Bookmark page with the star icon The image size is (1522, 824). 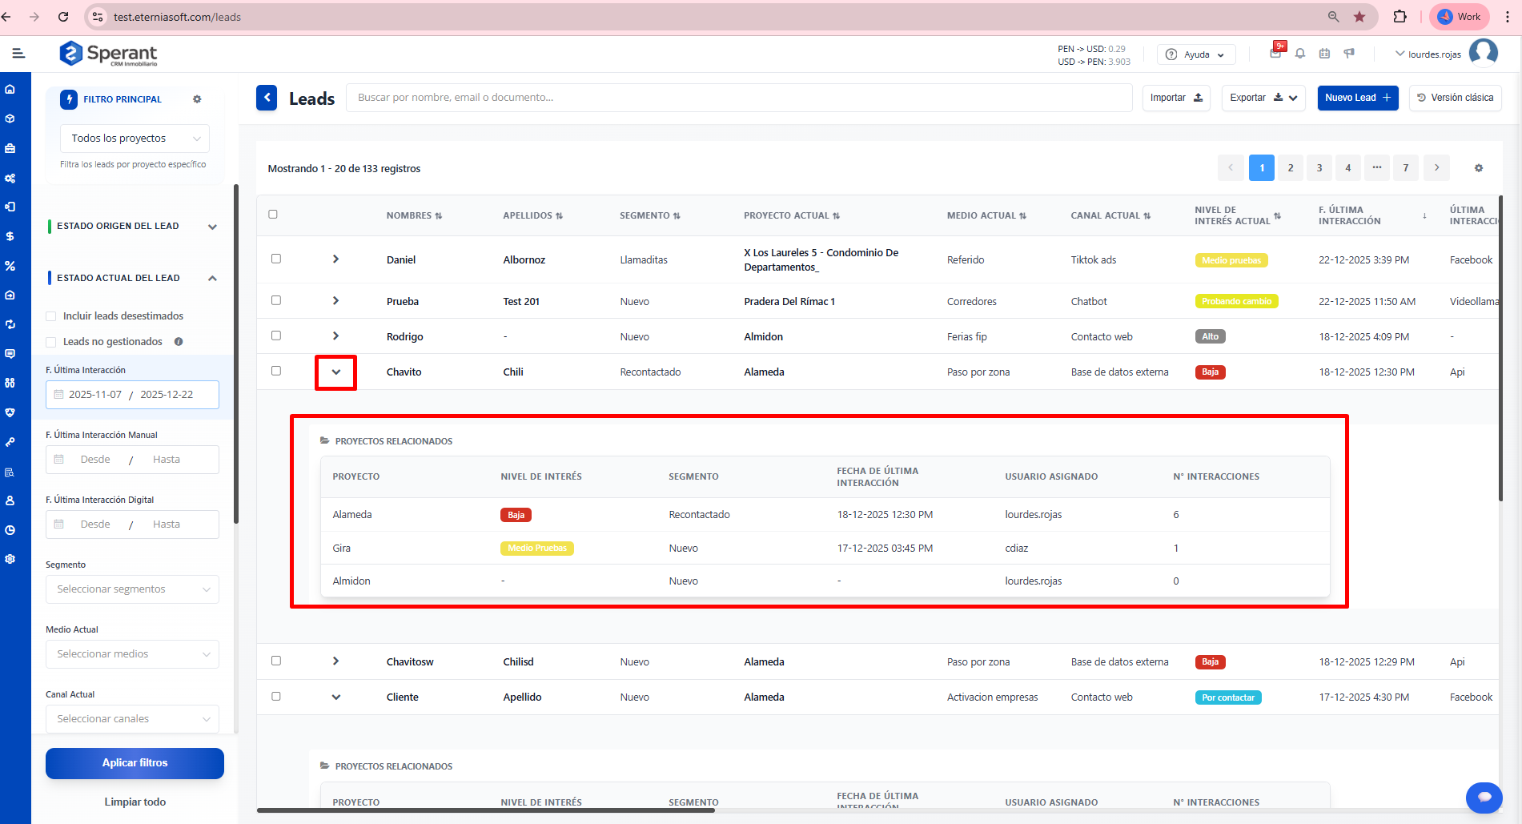click(x=1359, y=17)
